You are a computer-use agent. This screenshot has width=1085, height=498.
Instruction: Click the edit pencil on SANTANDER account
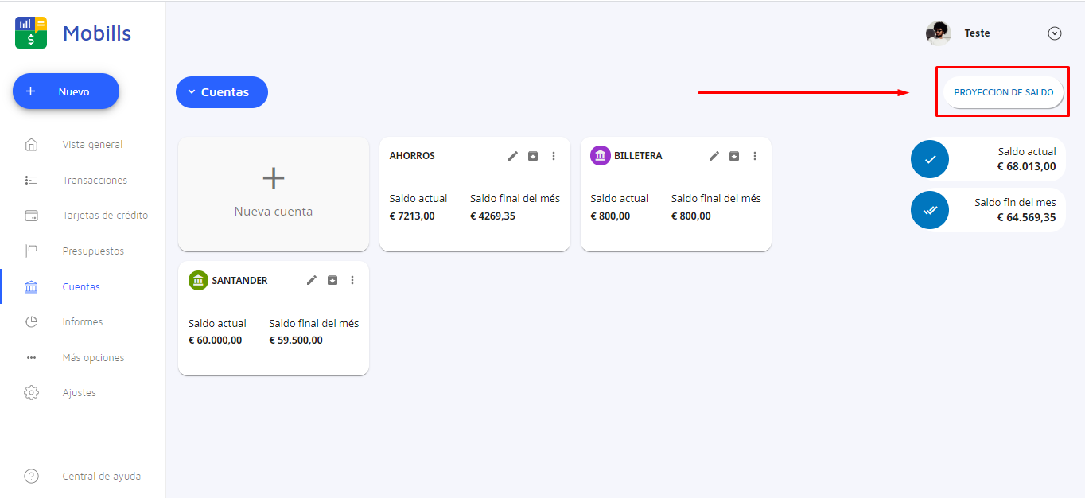point(312,280)
